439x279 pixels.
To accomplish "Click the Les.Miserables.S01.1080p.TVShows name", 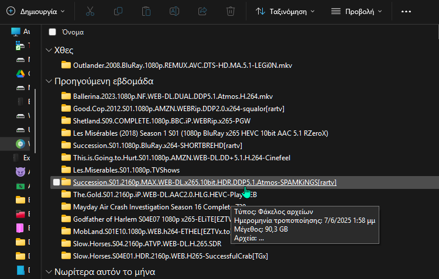I will (x=126, y=170).
